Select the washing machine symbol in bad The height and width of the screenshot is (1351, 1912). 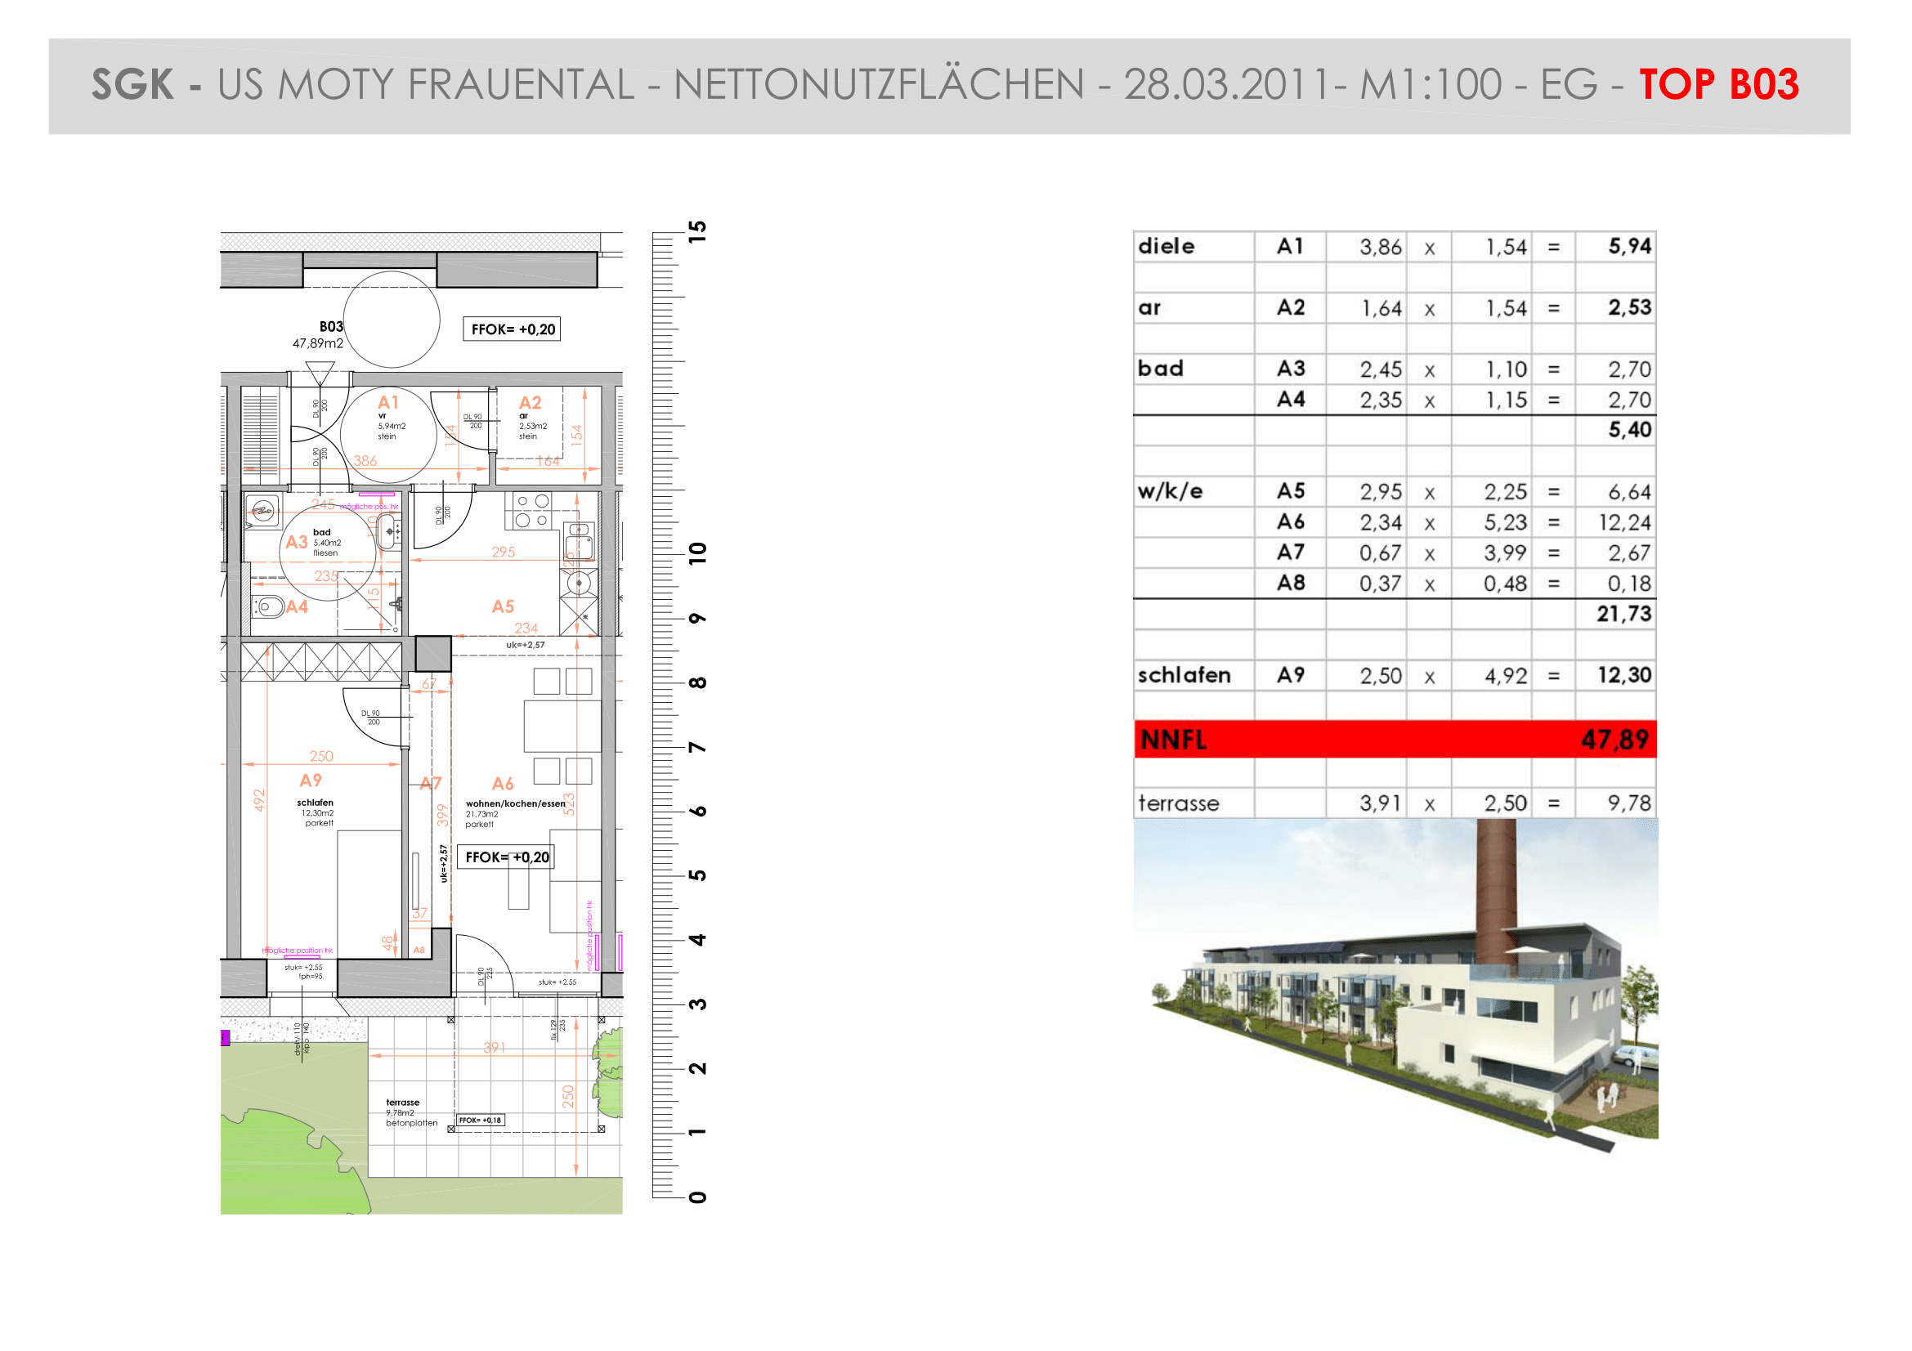point(263,511)
